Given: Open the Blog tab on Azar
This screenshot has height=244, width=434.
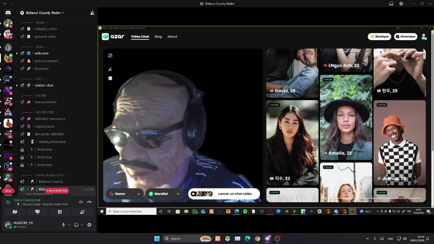Looking at the screenshot, I should (158, 37).
